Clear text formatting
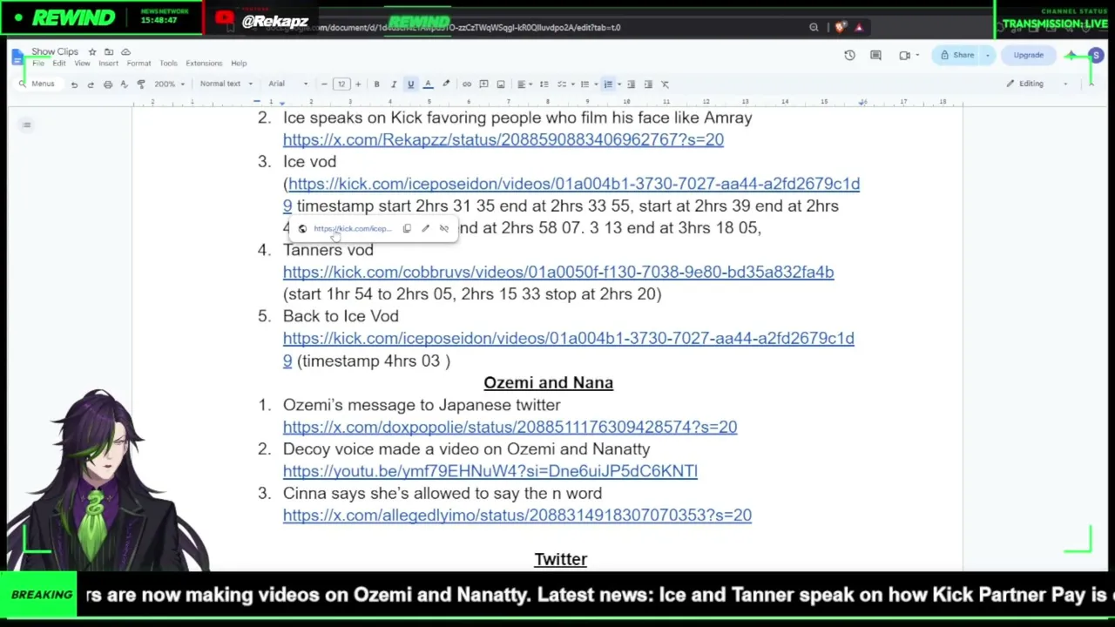Viewport: 1115px width, 627px height. tap(665, 84)
